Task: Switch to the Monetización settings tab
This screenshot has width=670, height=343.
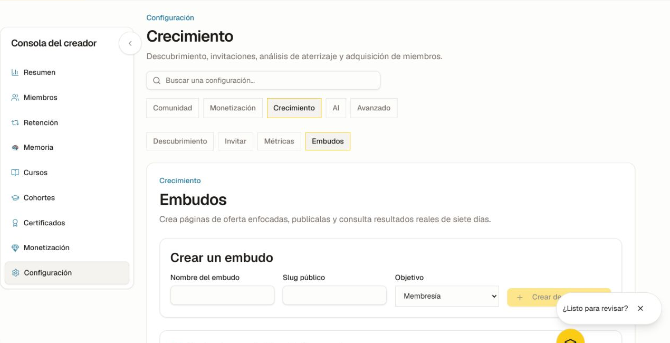Action: click(233, 108)
